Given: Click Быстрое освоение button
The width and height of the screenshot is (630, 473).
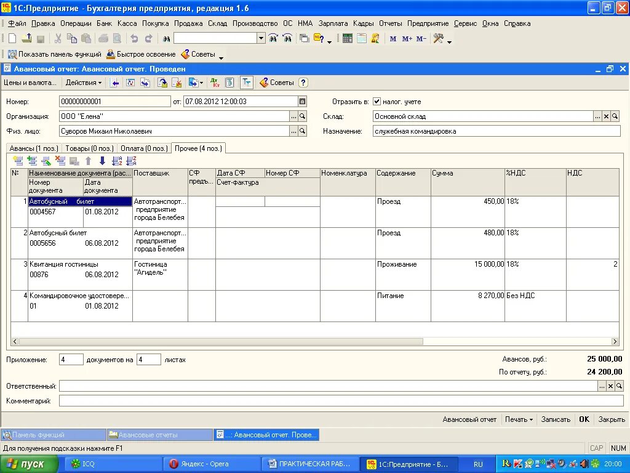Looking at the screenshot, I should [141, 54].
